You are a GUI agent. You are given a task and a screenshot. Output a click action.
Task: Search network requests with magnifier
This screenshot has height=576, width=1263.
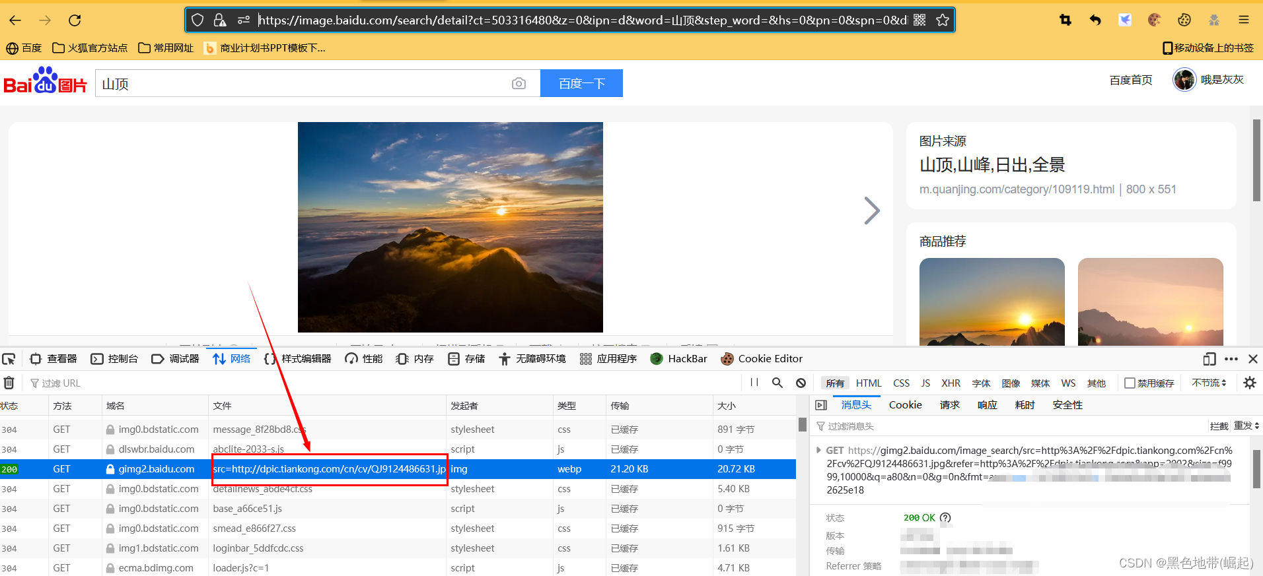pos(777,383)
